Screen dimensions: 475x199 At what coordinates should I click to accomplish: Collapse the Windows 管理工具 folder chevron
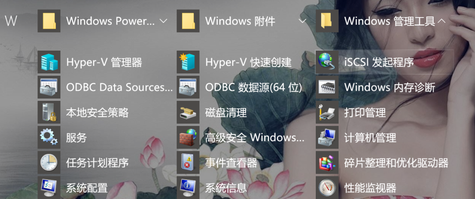pos(442,21)
